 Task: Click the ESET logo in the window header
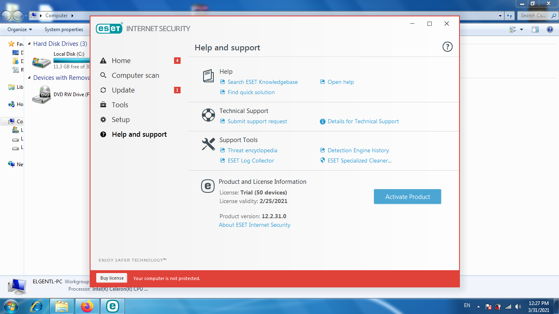[109, 28]
